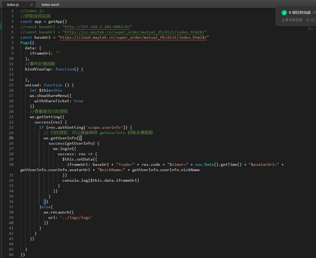Click the 8 项任务完成 notification title
Screen dimensions: 316x258
299,13
